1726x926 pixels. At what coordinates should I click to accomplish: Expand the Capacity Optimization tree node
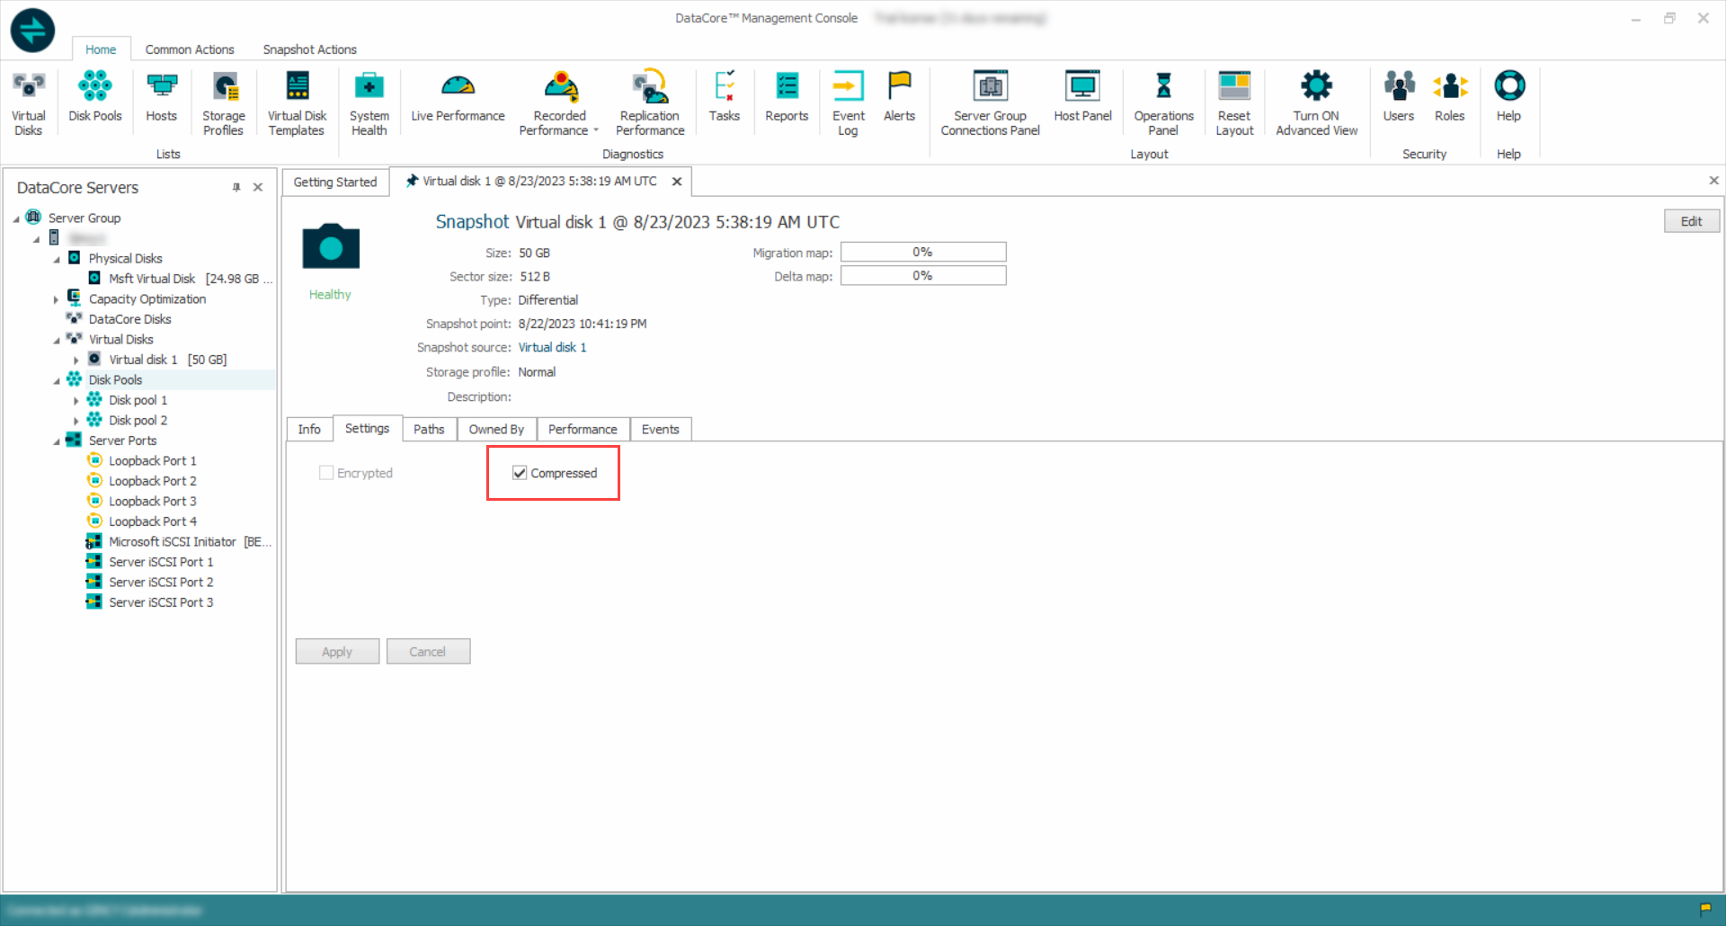[x=56, y=299]
